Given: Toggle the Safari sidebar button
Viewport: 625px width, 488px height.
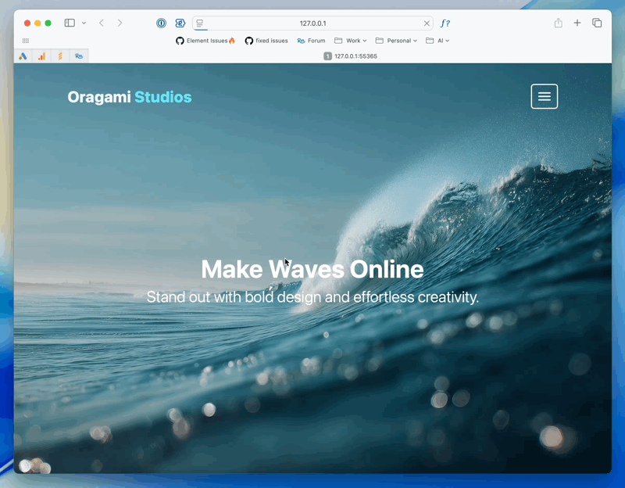Looking at the screenshot, I should [70, 23].
